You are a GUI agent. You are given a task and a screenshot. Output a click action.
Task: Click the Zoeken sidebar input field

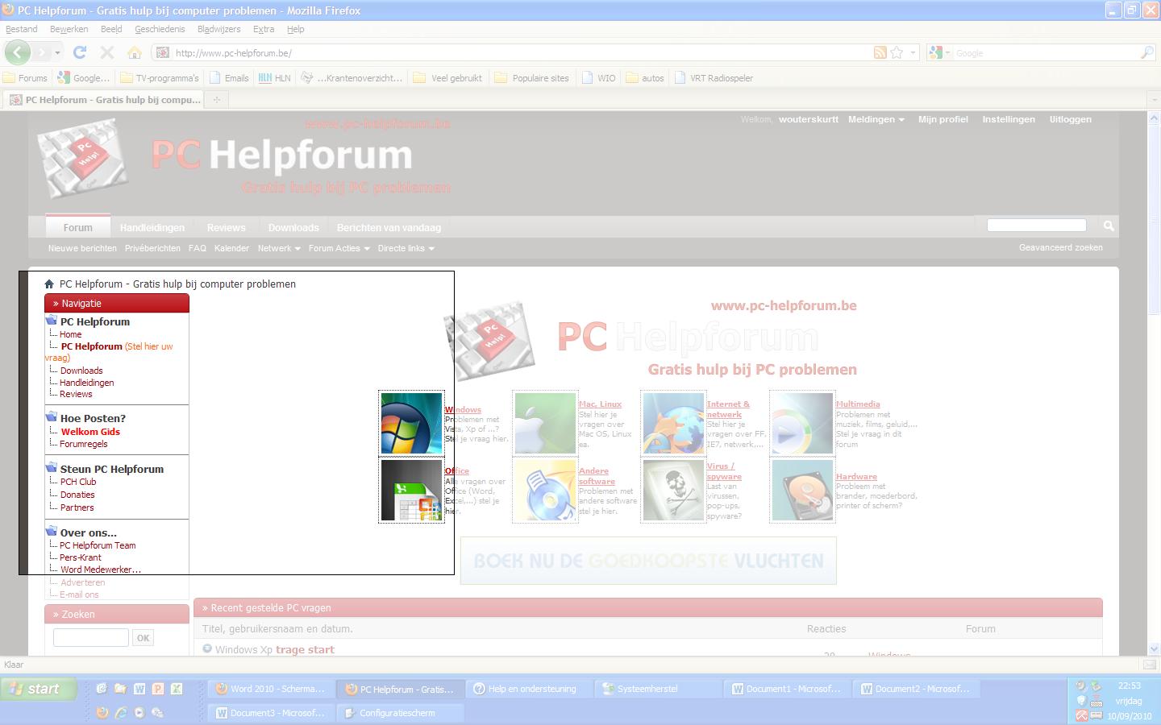(90, 638)
